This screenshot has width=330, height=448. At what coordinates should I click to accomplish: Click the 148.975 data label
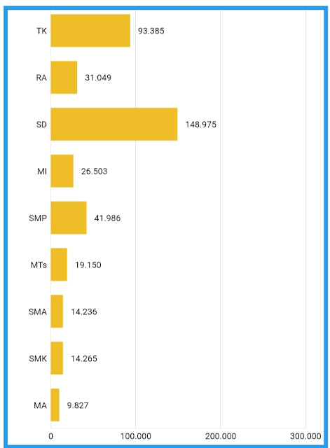pos(201,125)
